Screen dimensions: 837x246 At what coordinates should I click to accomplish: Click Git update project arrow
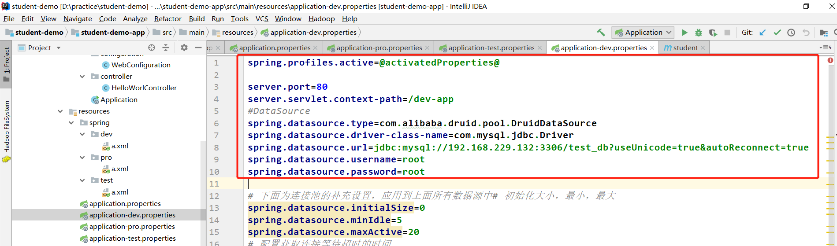point(763,32)
